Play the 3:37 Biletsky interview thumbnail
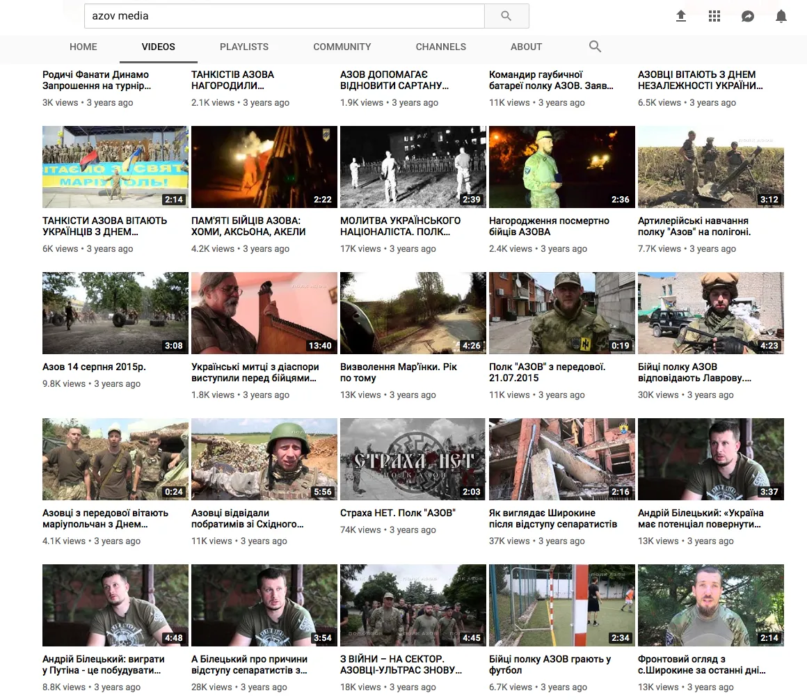The width and height of the screenshot is (807, 700). [x=711, y=459]
